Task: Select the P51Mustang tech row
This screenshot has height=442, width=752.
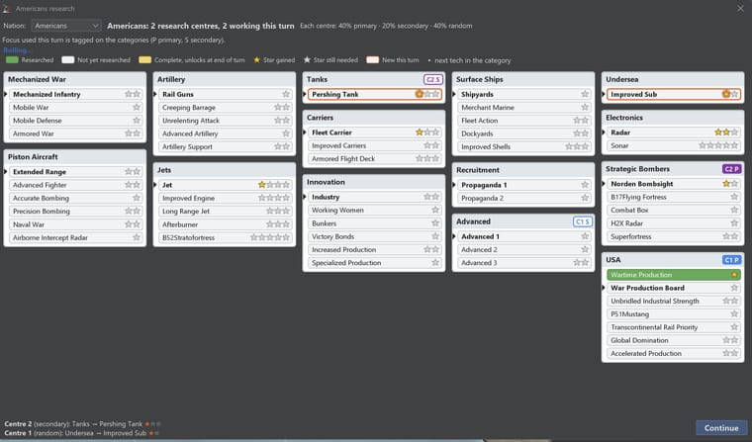Action: pos(674,314)
